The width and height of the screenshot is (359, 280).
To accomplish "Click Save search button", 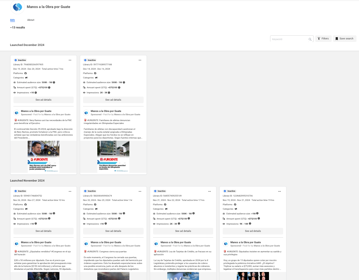I will tap(344, 39).
